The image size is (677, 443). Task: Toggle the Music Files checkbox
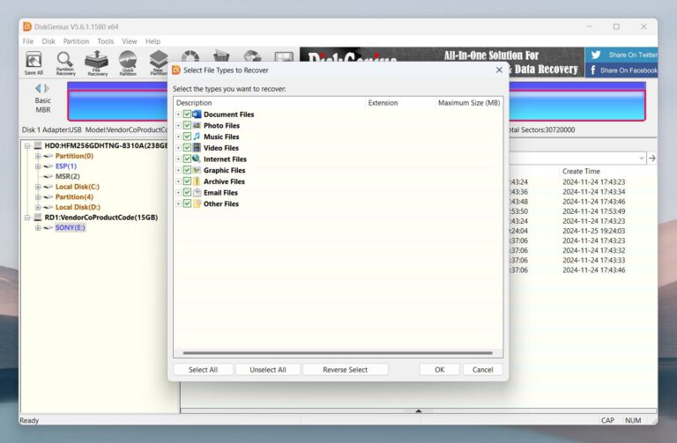[x=187, y=137]
